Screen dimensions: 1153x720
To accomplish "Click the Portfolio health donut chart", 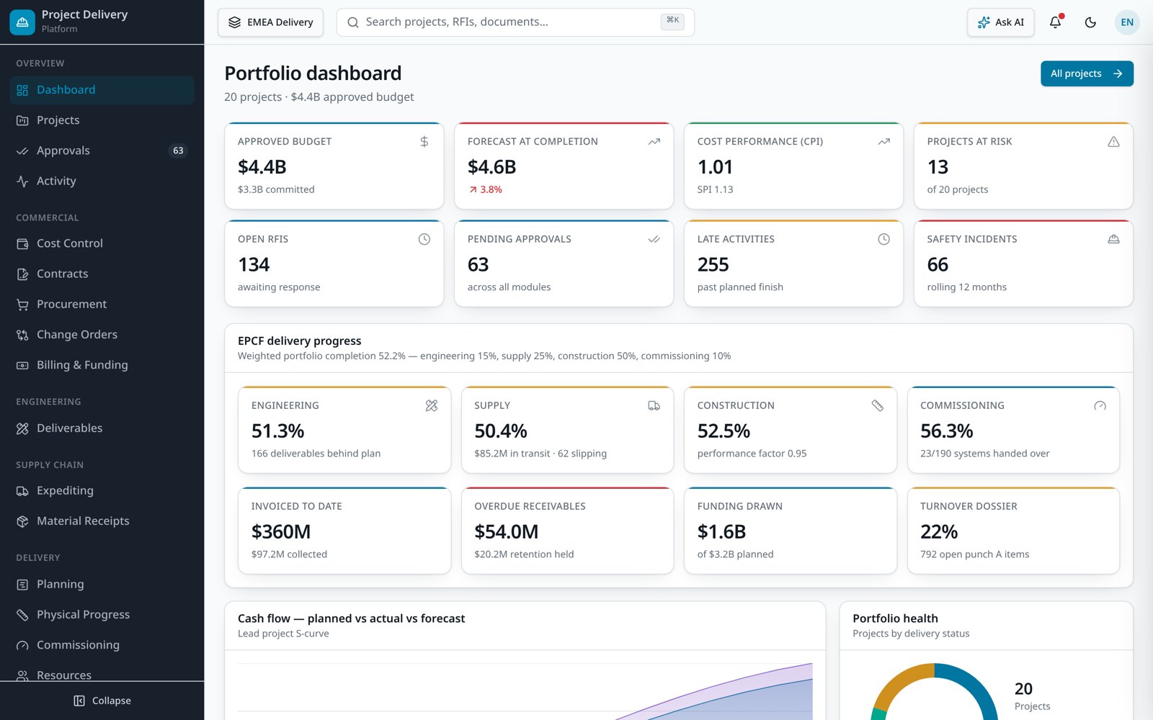I will 935,693.
